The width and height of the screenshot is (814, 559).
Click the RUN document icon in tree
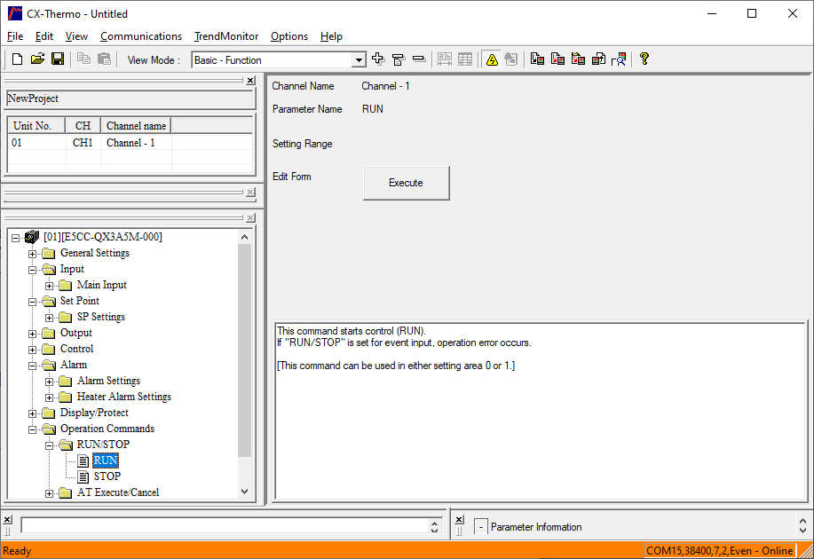coord(83,461)
